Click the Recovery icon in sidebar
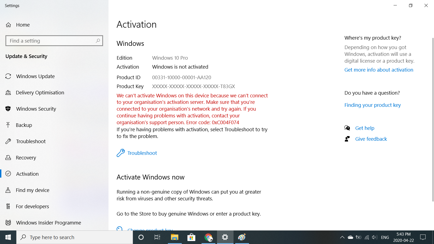Screen dimensions: 434x244 [8, 158]
